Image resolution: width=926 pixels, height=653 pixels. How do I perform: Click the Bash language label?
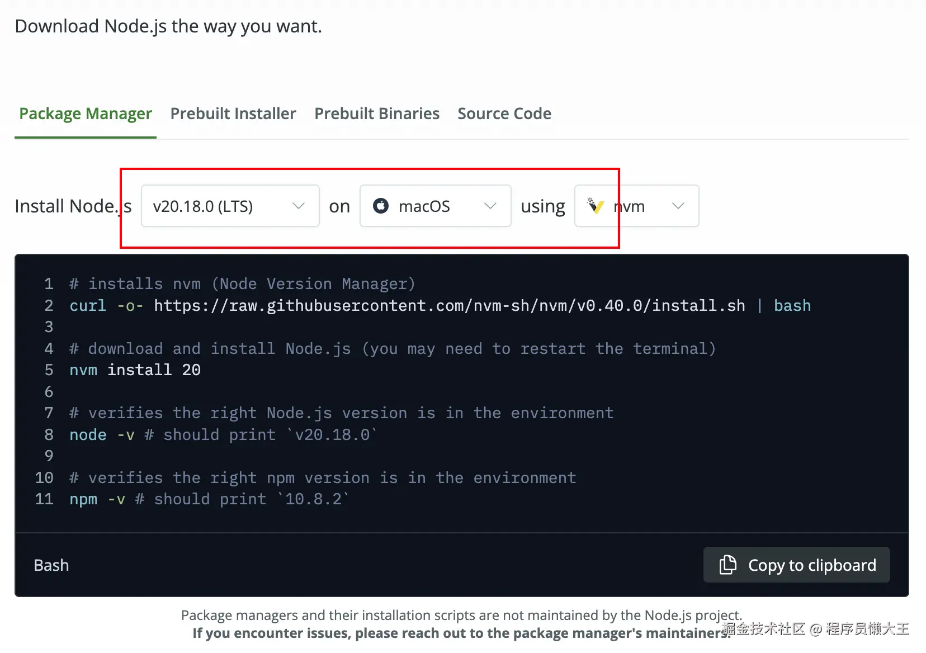point(51,565)
